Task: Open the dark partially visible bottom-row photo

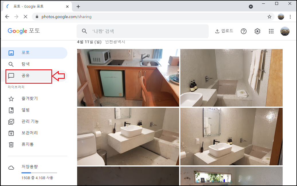Action: (128, 176)
